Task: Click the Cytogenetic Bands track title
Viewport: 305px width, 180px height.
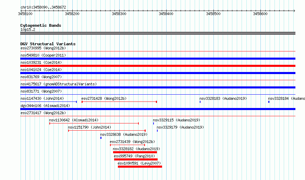Action: pyautogui.click(x=41, y=25)
